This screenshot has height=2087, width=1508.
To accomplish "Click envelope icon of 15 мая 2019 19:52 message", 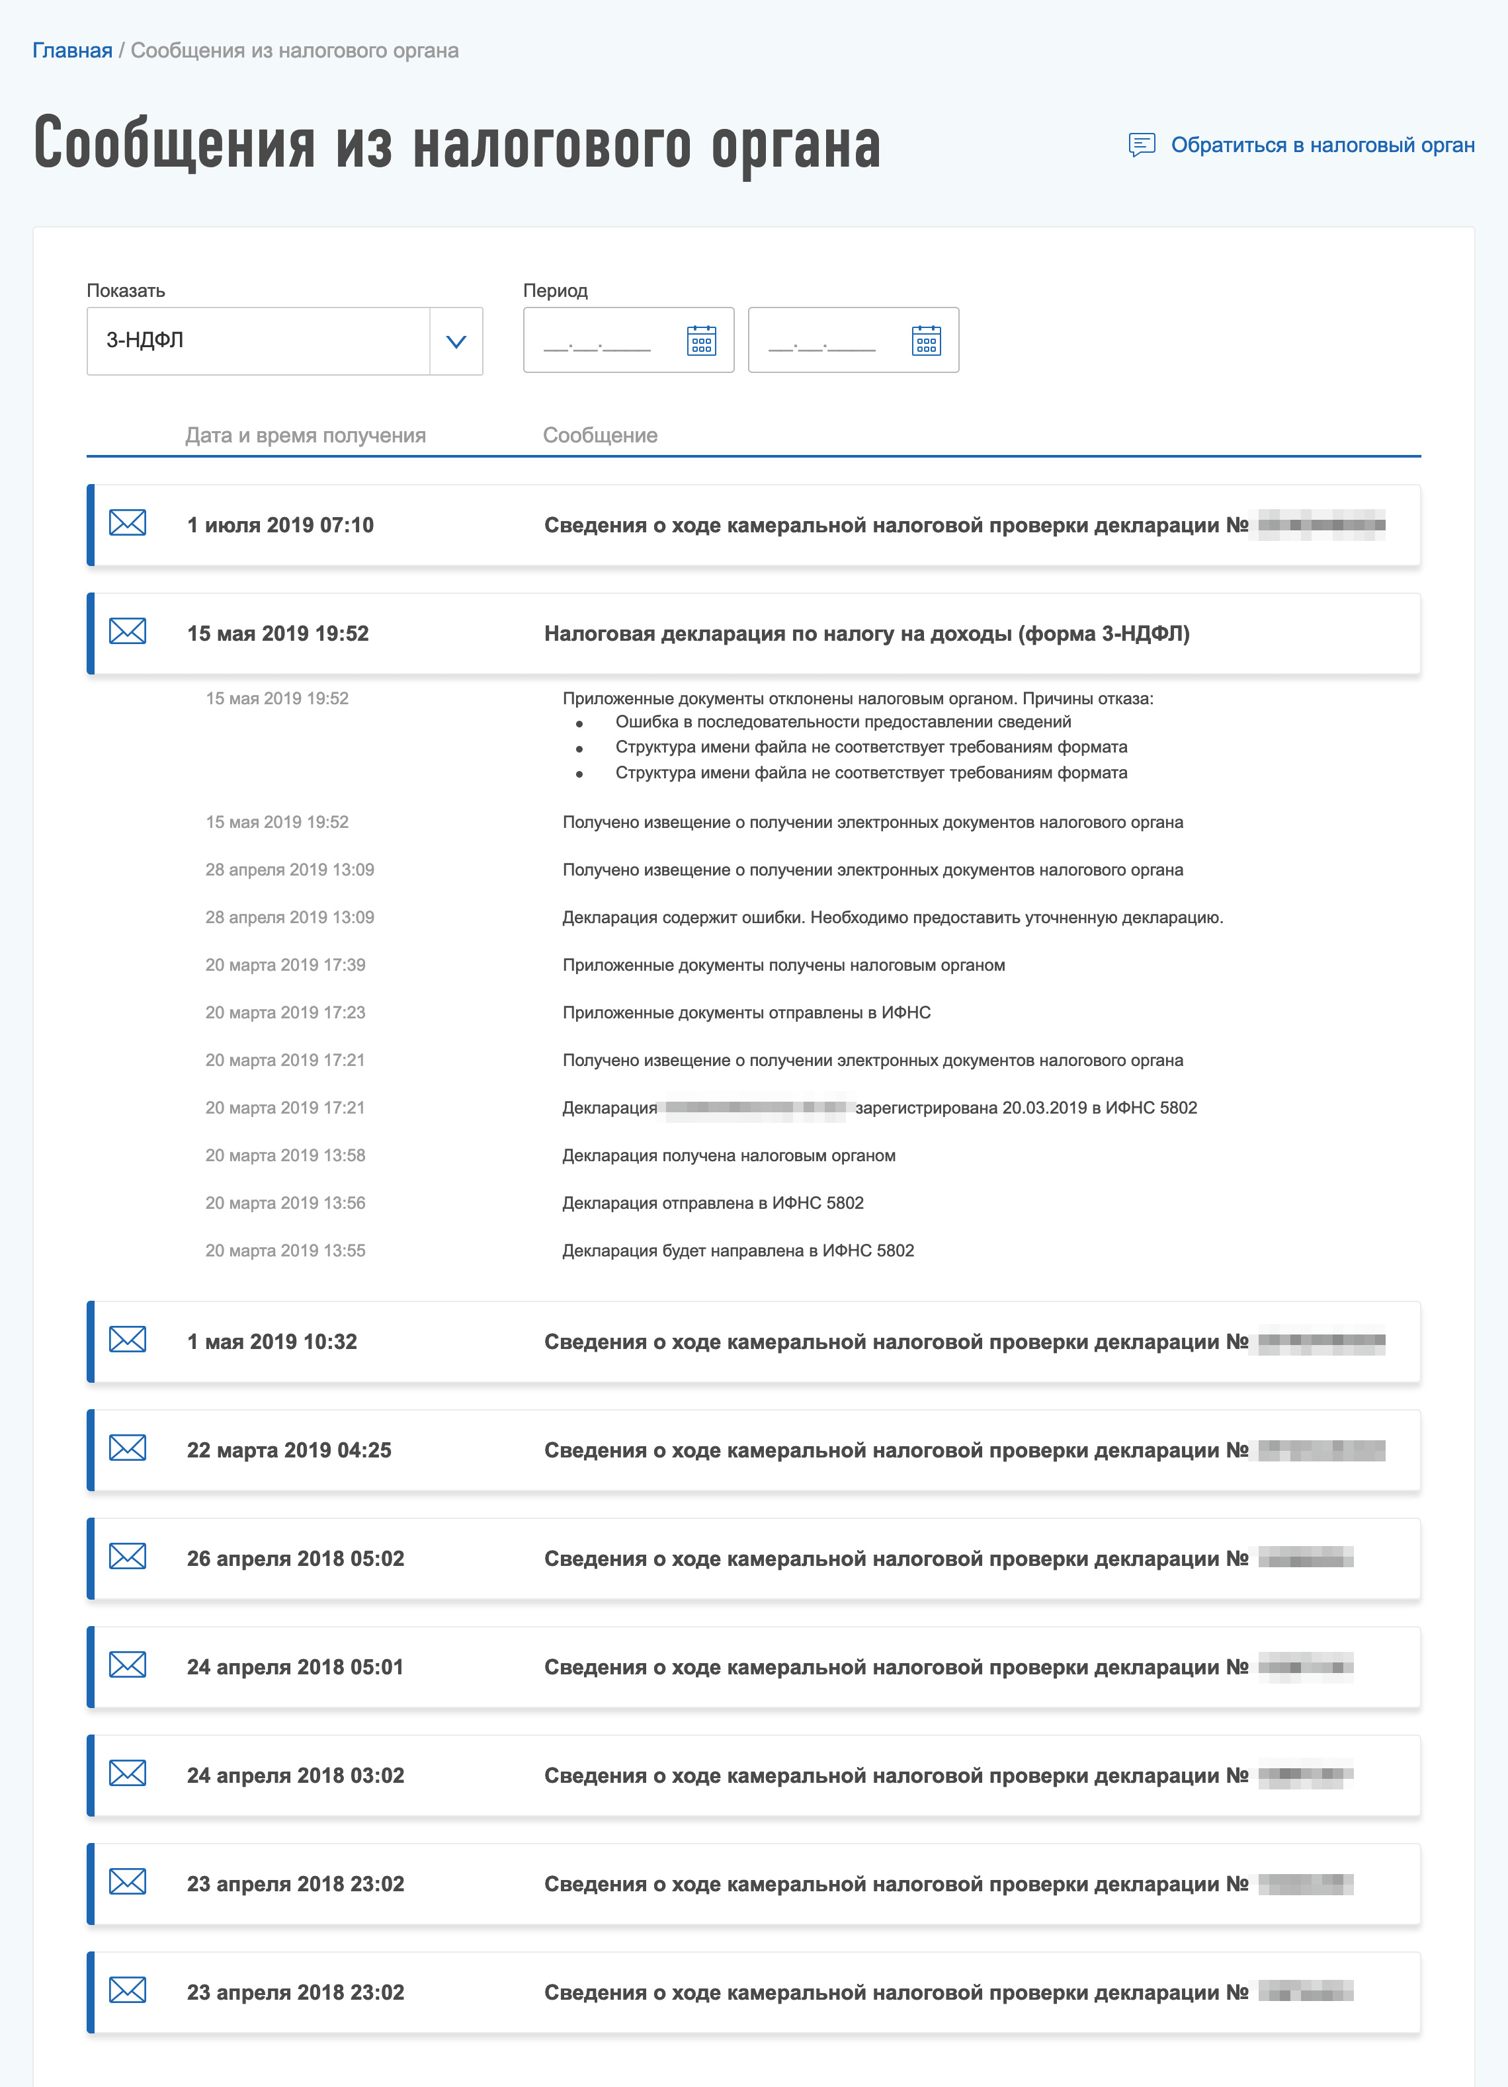I will (127, 632).
